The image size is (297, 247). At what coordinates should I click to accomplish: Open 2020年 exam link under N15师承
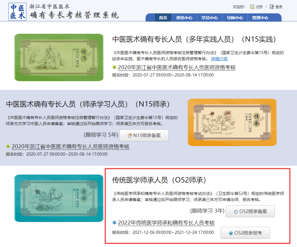click(70, 147)
